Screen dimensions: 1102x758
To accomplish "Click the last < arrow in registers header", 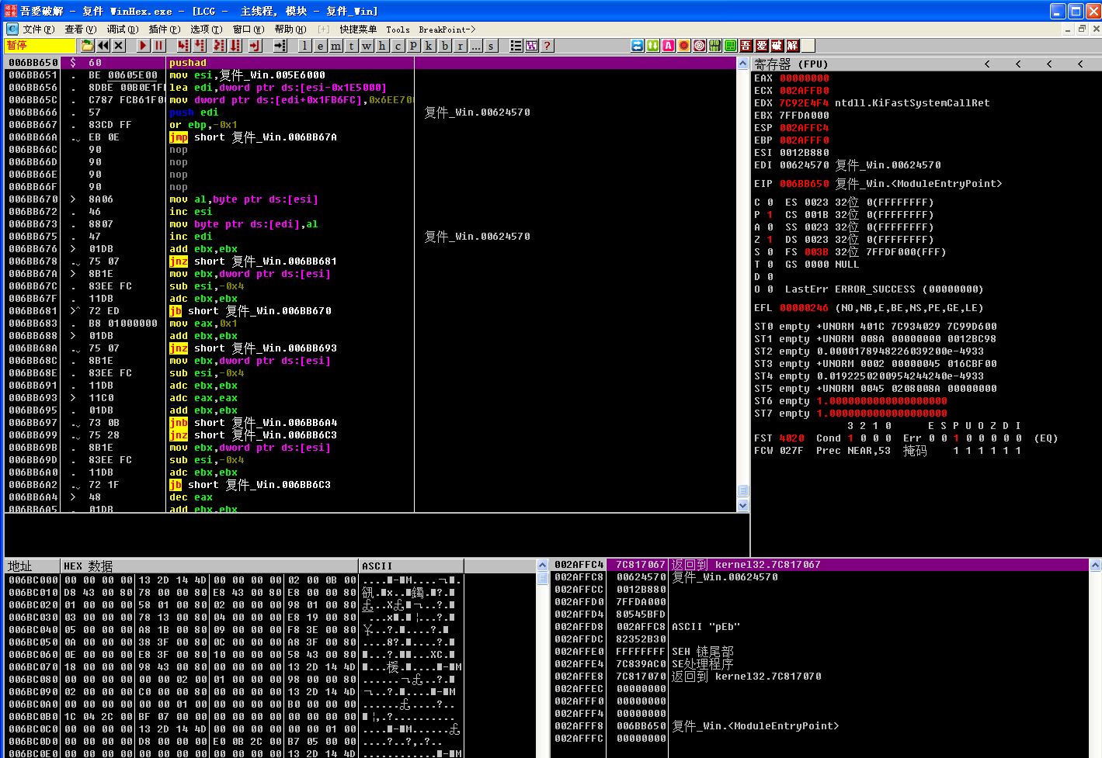I will pos(1080,64).
